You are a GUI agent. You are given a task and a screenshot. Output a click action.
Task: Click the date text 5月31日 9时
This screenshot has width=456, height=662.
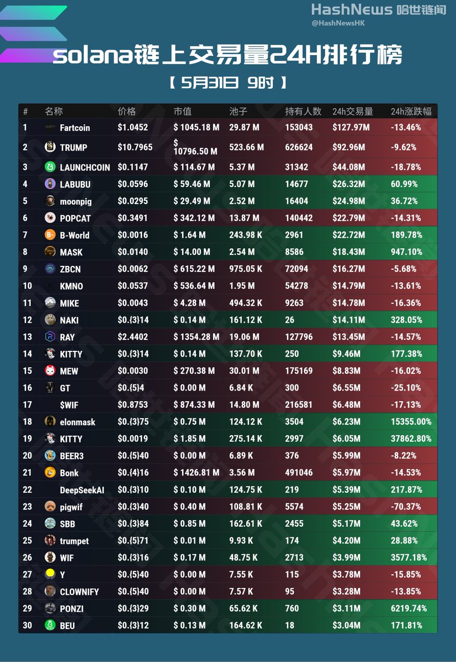pos(227,83)
